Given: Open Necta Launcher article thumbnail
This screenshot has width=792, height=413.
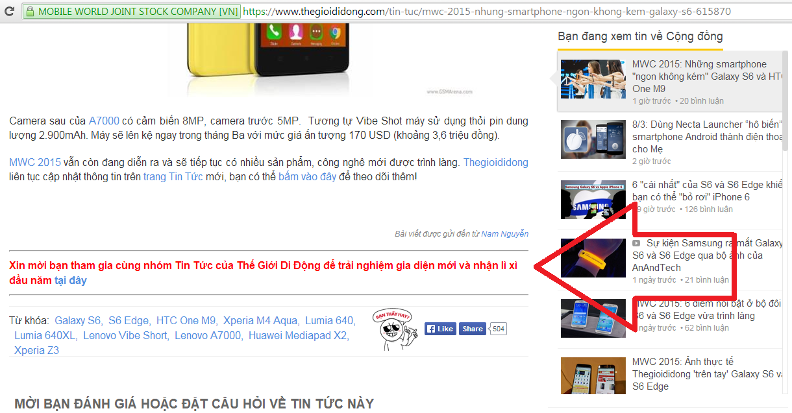Looking at the screenshot, I should tap(593, 139).
